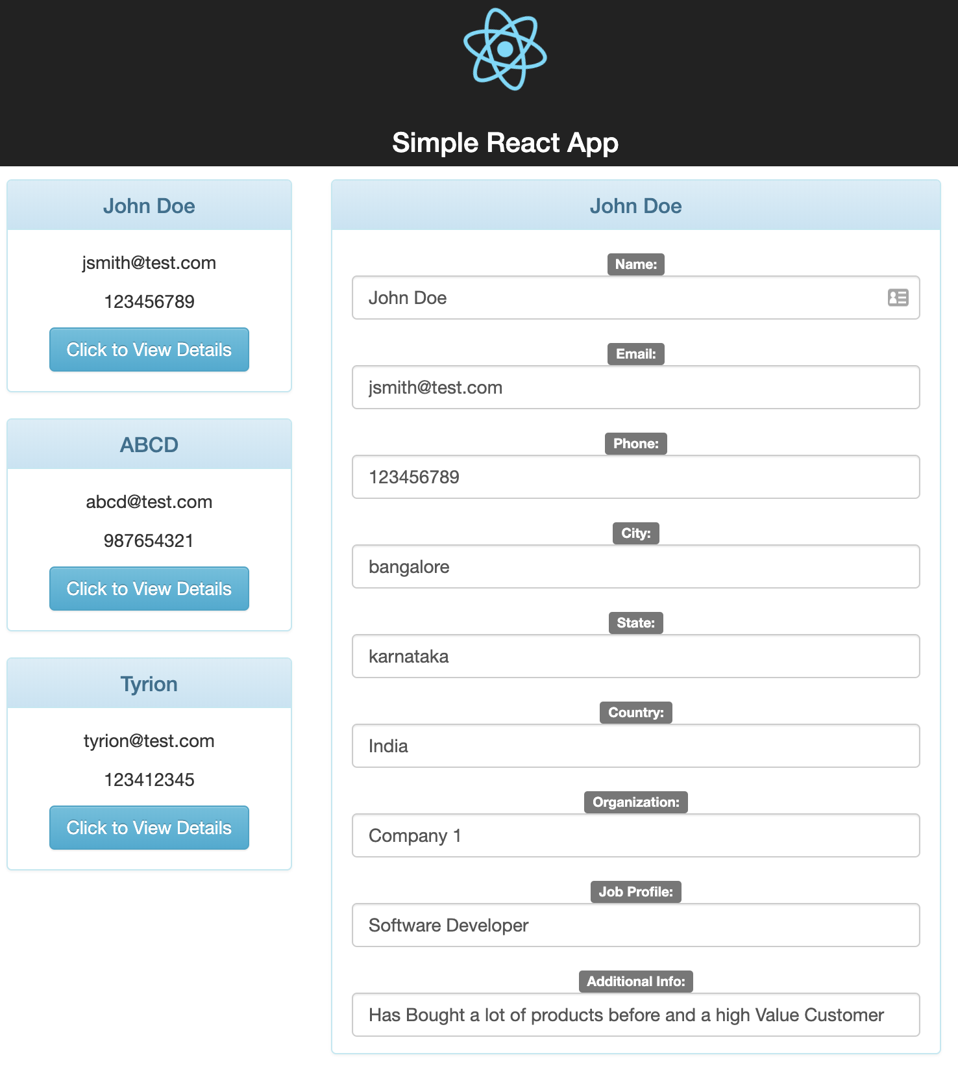Viewport: 958px width, 1066px height.
Task: View details for Tyrion
Action: pyautogui.click(x=149, y=828)
